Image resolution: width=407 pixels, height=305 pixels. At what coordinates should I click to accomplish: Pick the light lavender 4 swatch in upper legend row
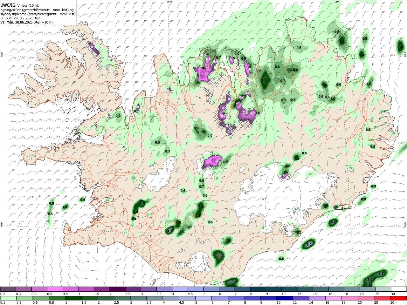[180, 289]
